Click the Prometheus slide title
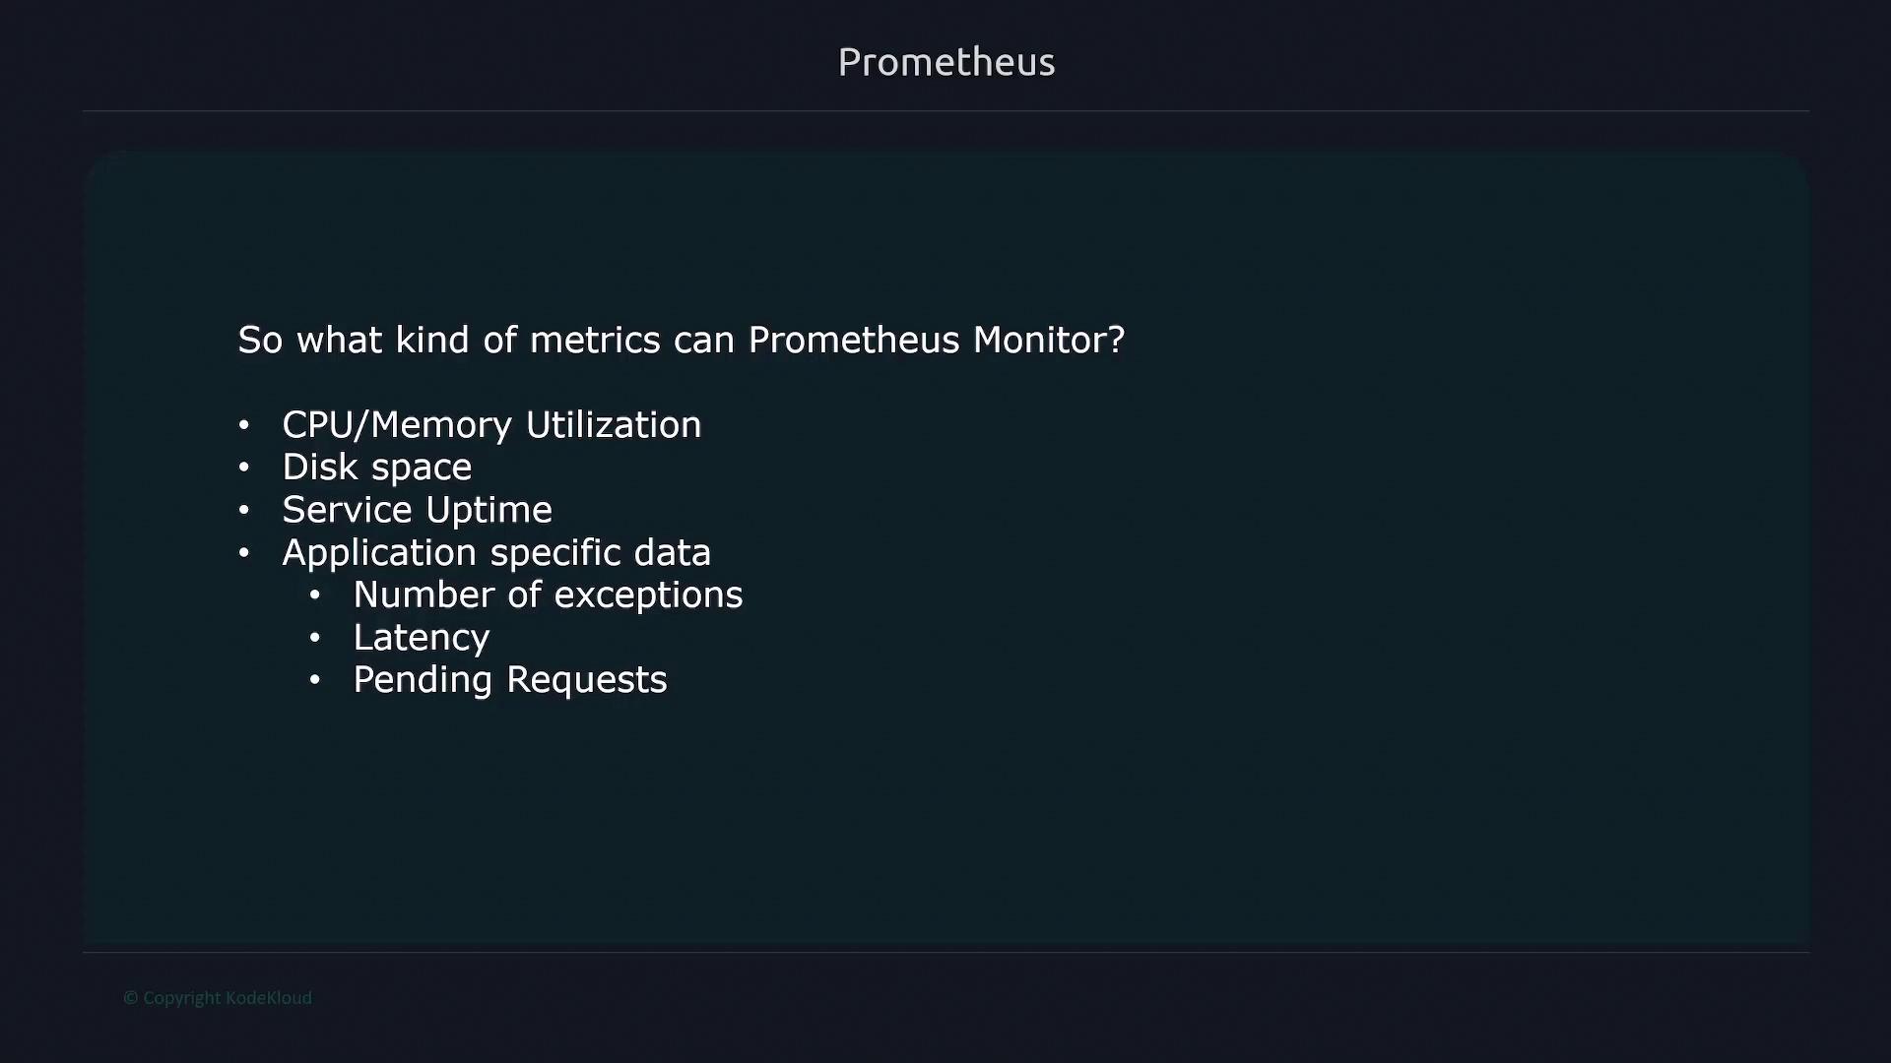The height and width of the screenshot is (1063, 1891). pyautogui.click(x=945, y=62)
